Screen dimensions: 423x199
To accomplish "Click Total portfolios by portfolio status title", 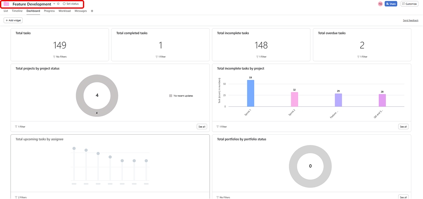I will 242,139.
